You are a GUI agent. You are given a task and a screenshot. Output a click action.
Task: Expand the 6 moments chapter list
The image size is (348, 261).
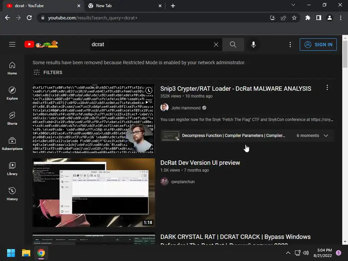click(x=326, y=136)
